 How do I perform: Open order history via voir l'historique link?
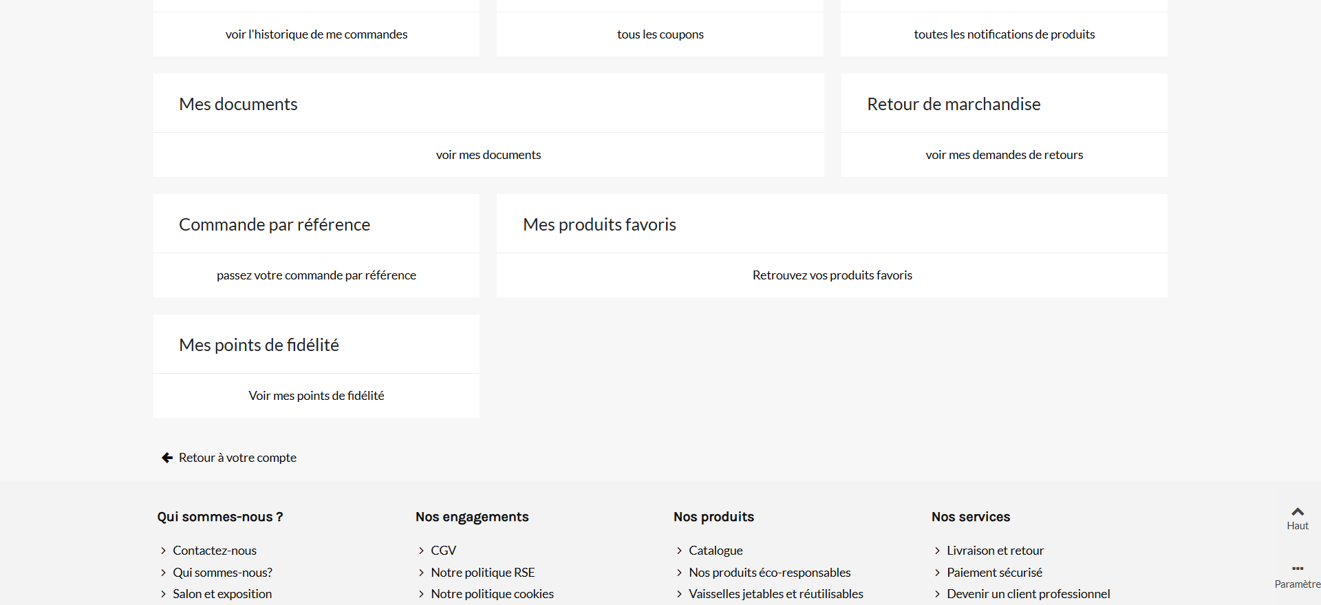(x=316, y=34)
